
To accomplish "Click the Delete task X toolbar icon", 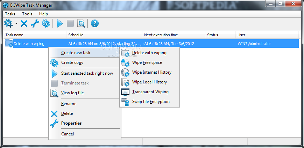I will pos(24,24).
